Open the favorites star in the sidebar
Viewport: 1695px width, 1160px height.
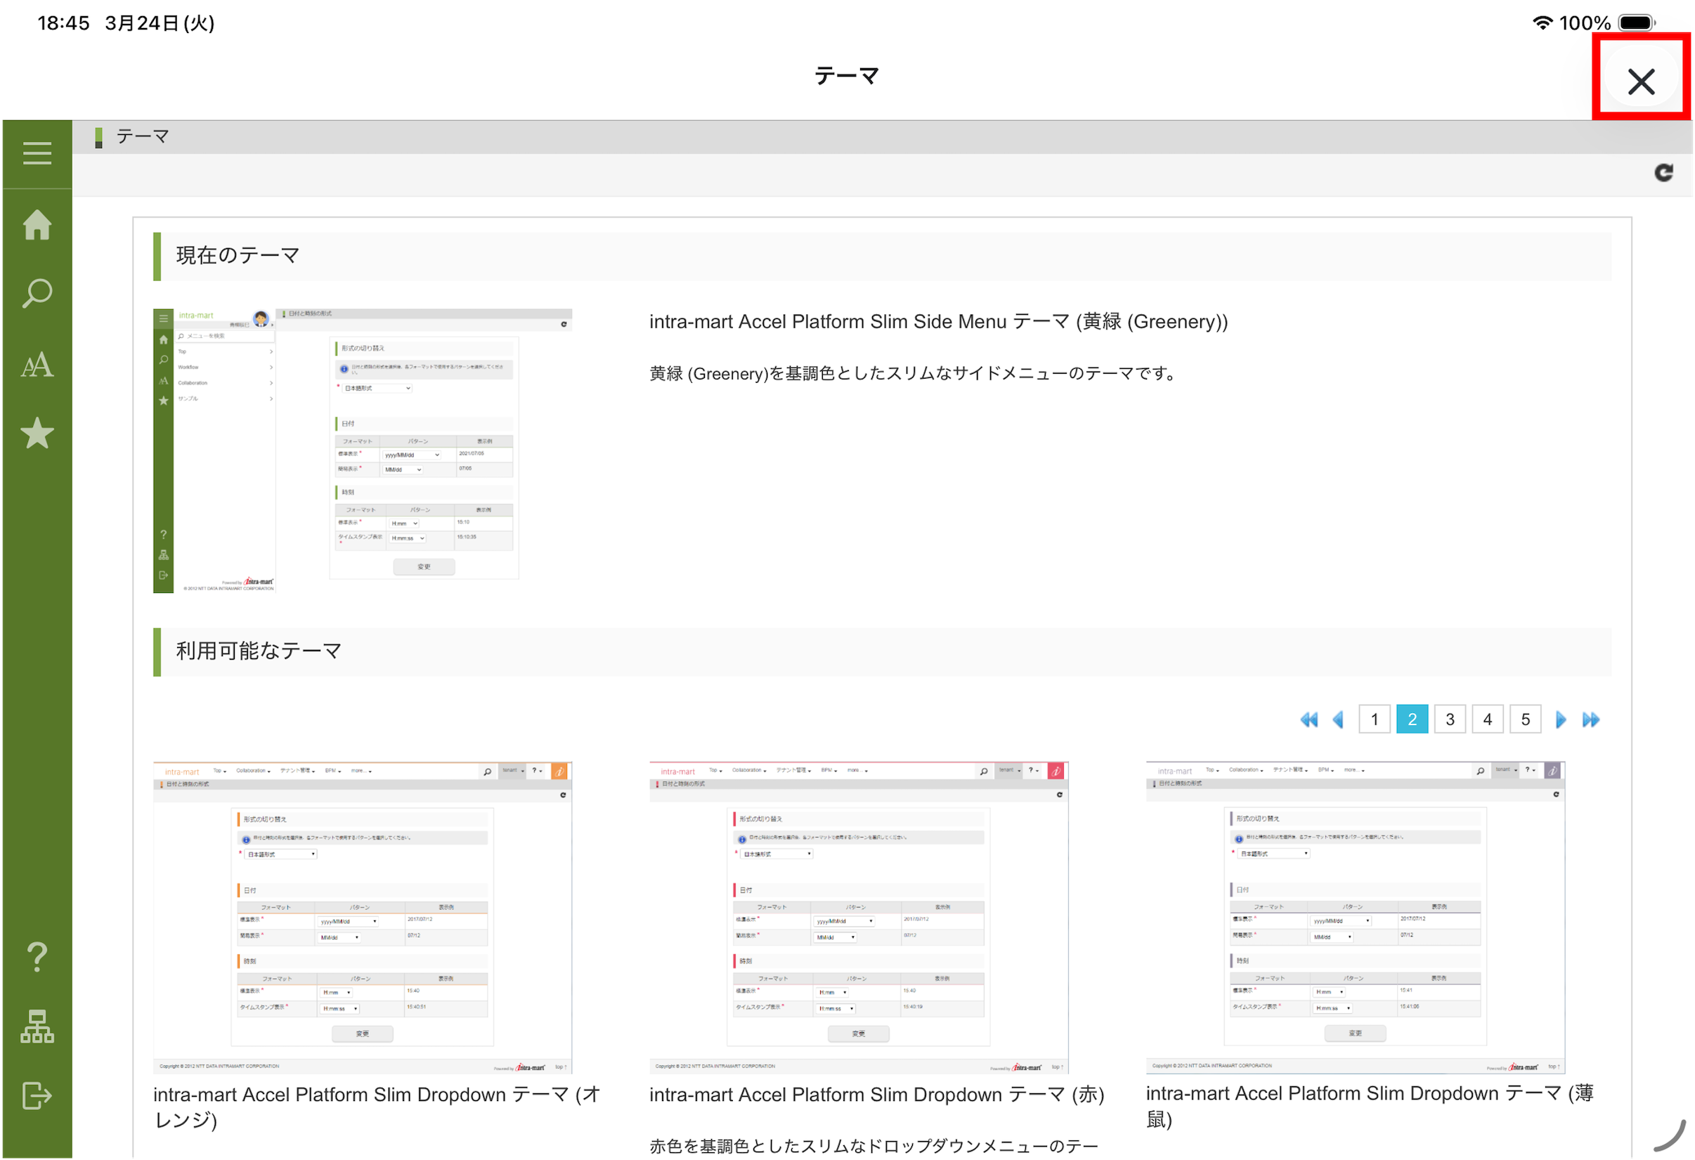[x=37, y=434]
